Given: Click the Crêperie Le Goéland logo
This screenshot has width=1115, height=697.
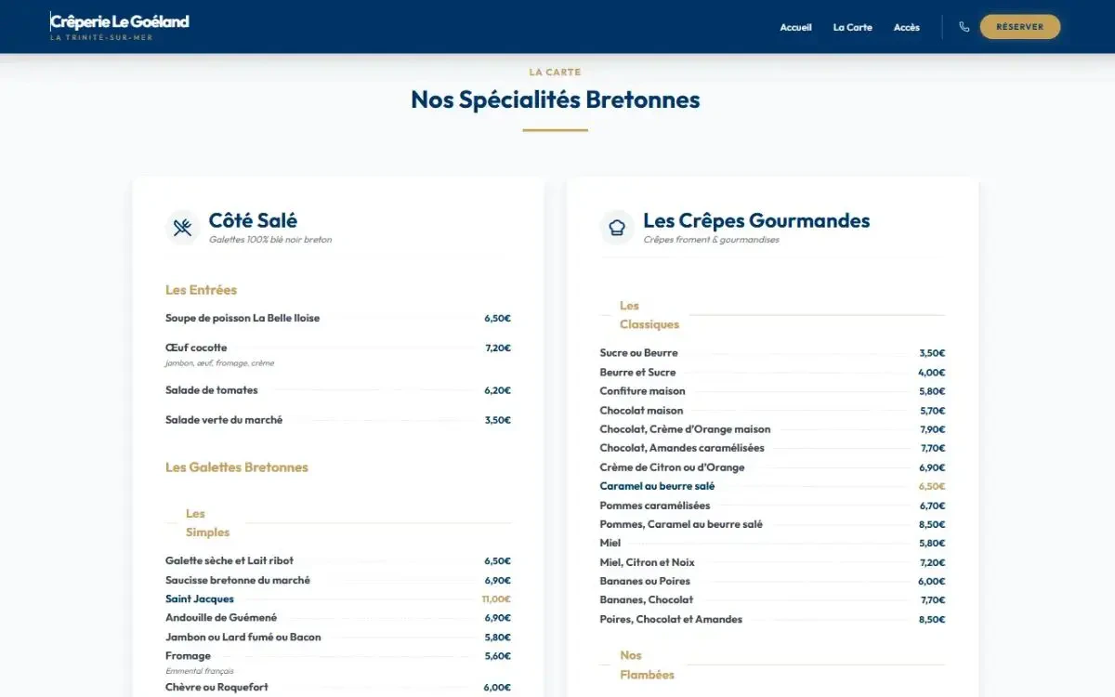Looking at the screenshot, I should pyautogui.click(x=119, y=26).
